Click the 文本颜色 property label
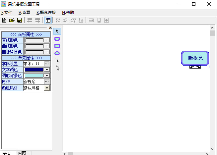This screenshot has height=155, width=217. pyautogui.click(x=13, y=70)
